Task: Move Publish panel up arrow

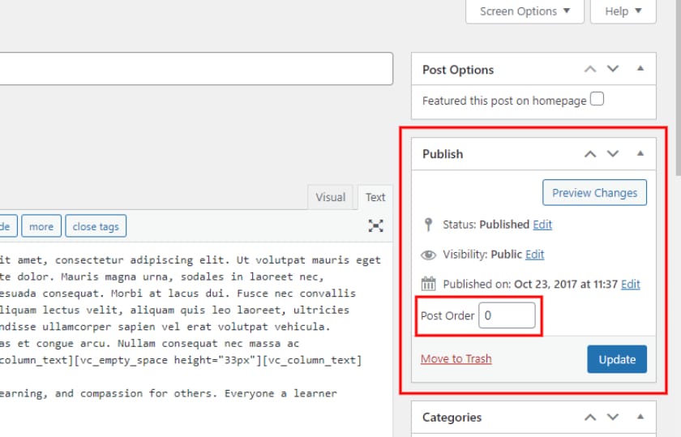Action: (x=590, y=154)
